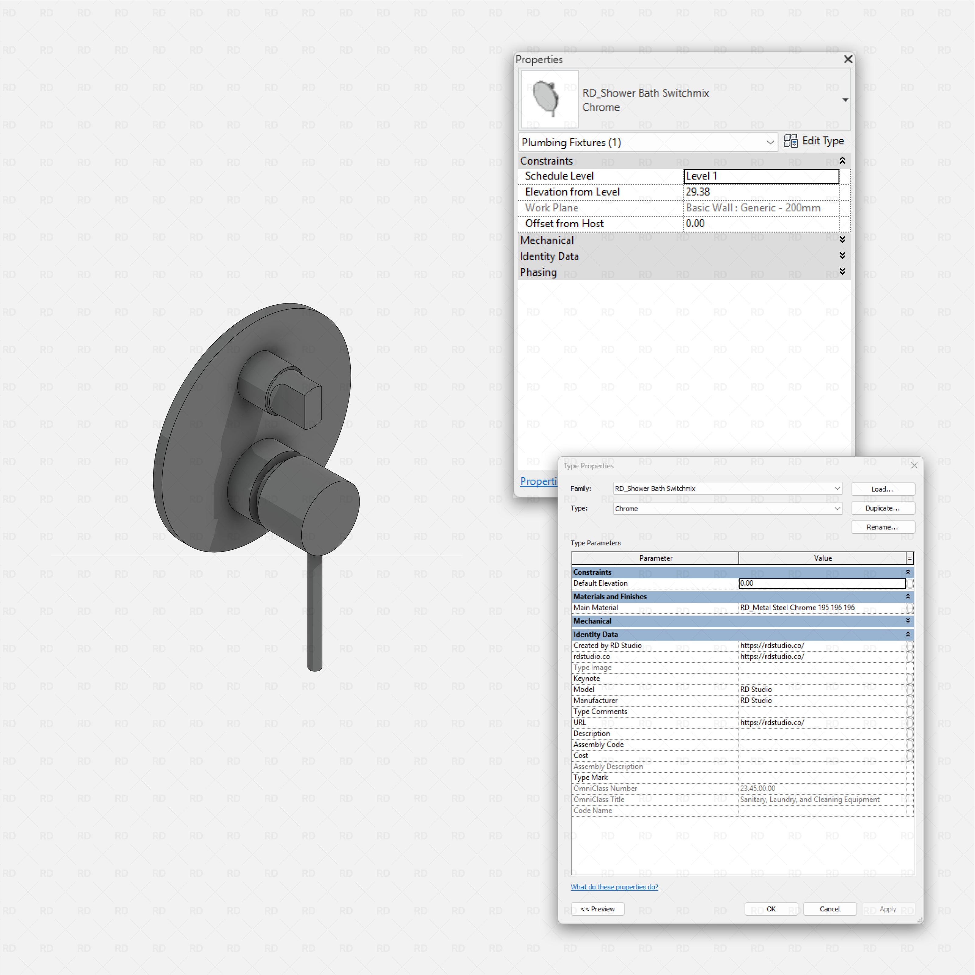975x975 pixels.
Task: Click the associate button for Assembly Code row
Action: click(910, 744)
